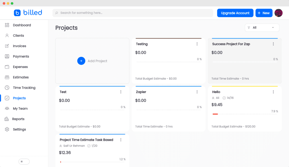Click the Invoices edit icon
Screen dimensions: 289x167
(x=7, y=46)
